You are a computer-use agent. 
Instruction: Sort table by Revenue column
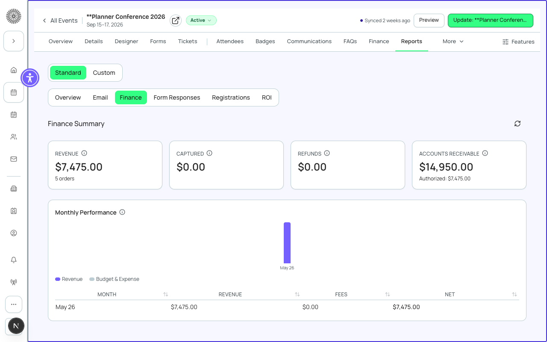(x=297, y=295)
